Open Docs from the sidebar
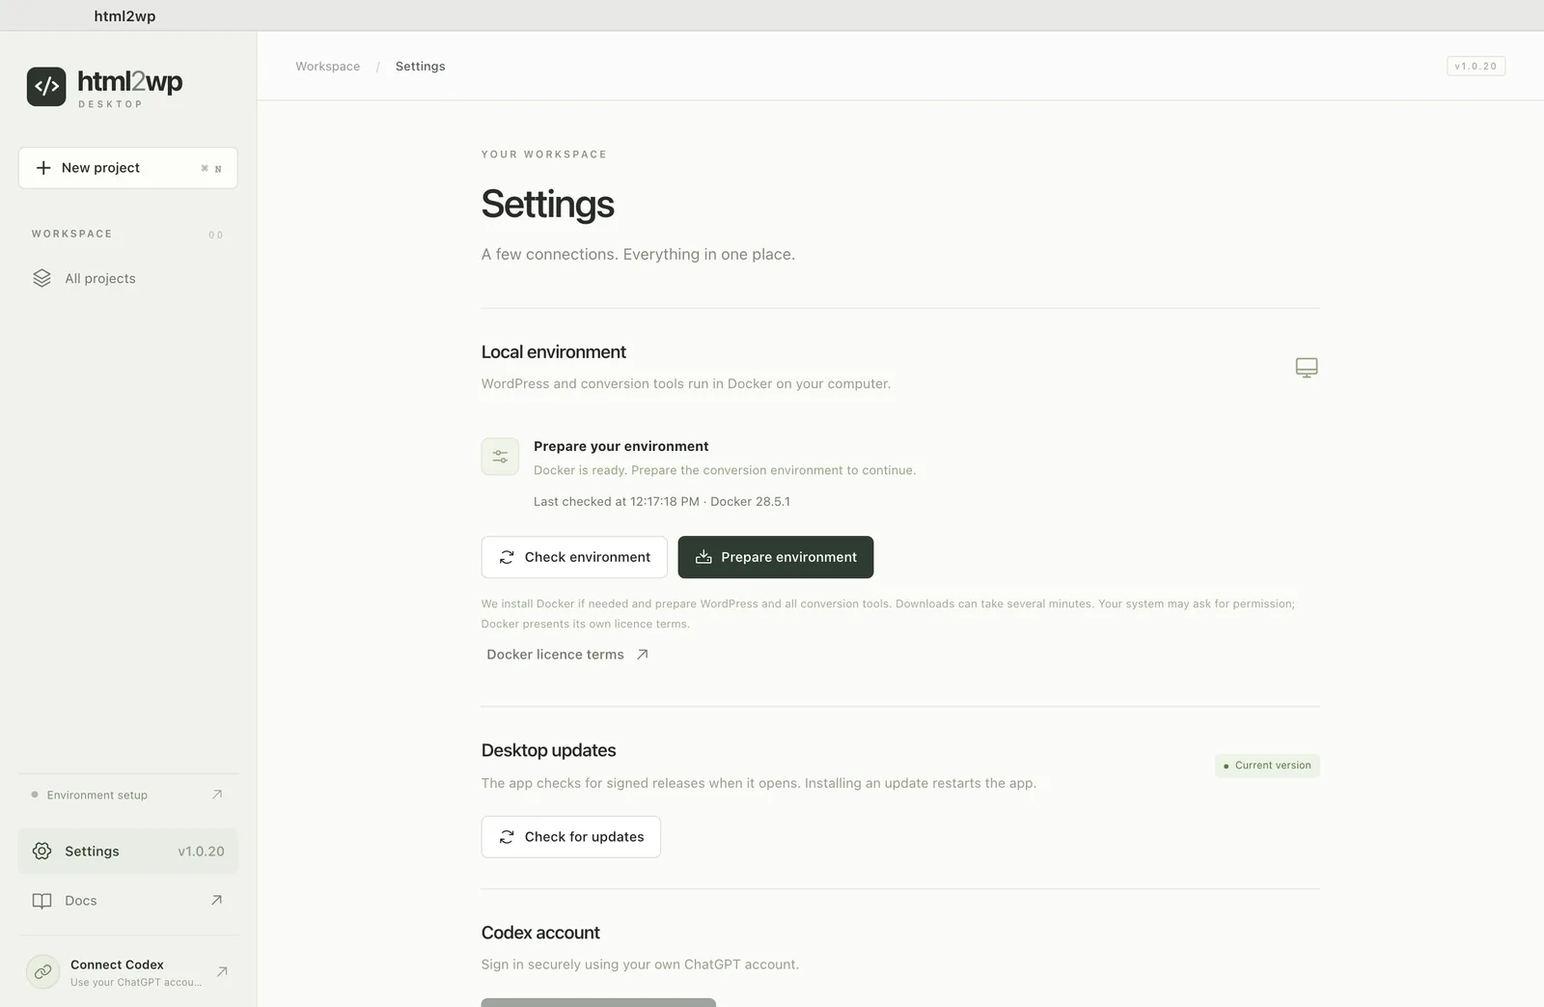 pyautogui.click(x=128, y=901)
